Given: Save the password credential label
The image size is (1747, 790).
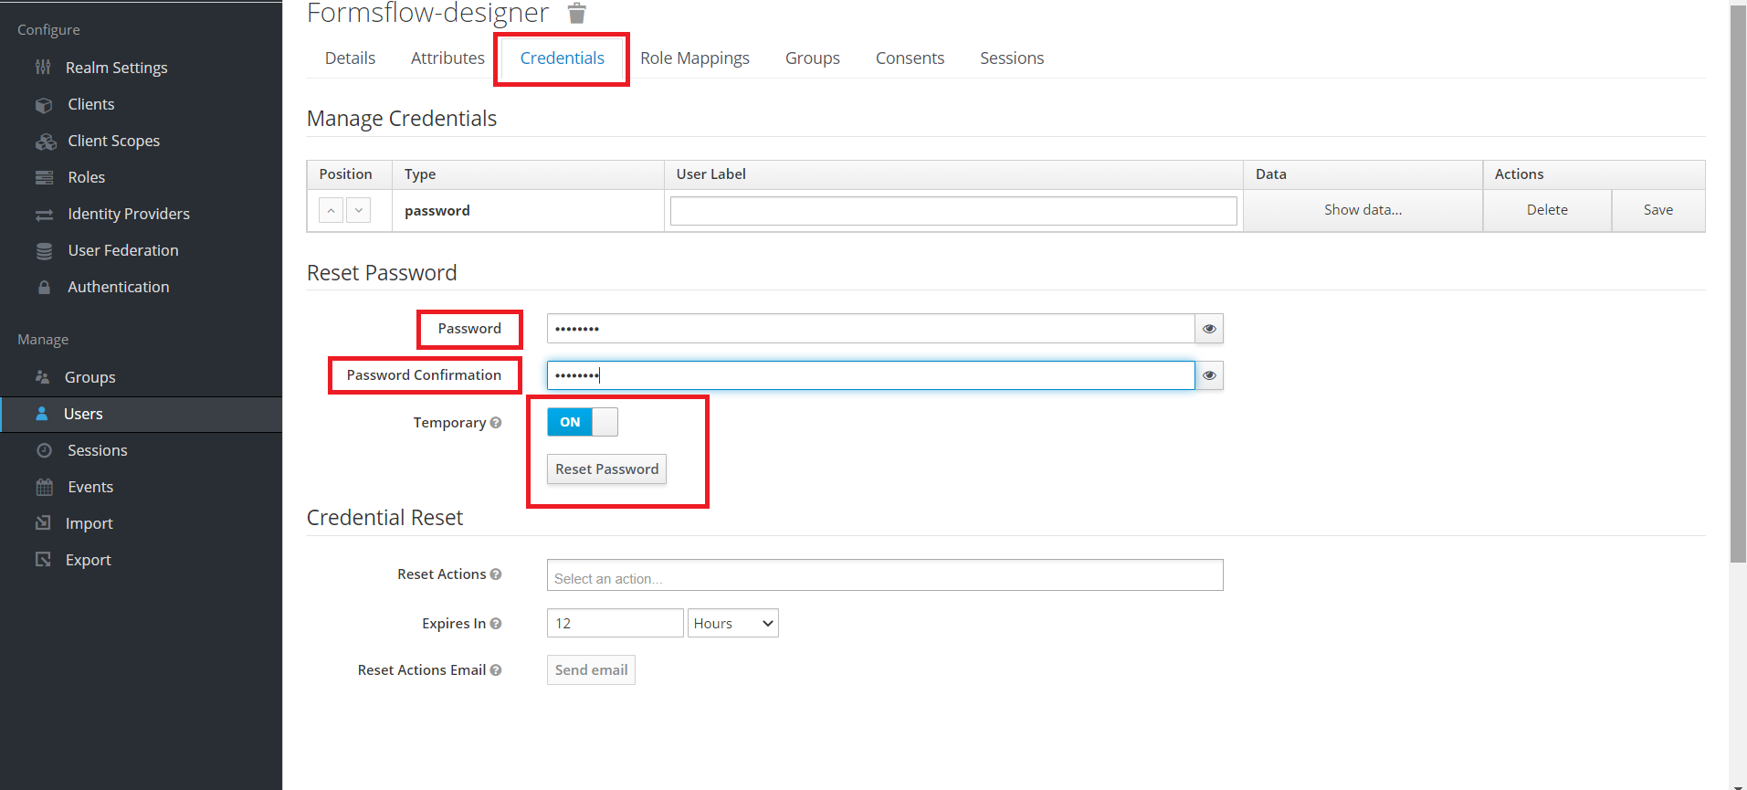Looking at the screenshot, I should [1658, 210].
